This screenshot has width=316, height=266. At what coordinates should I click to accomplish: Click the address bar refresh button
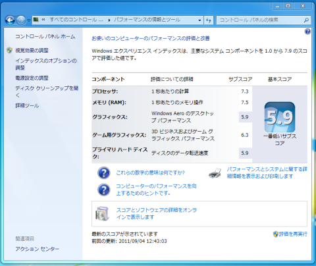coord(209,20)
